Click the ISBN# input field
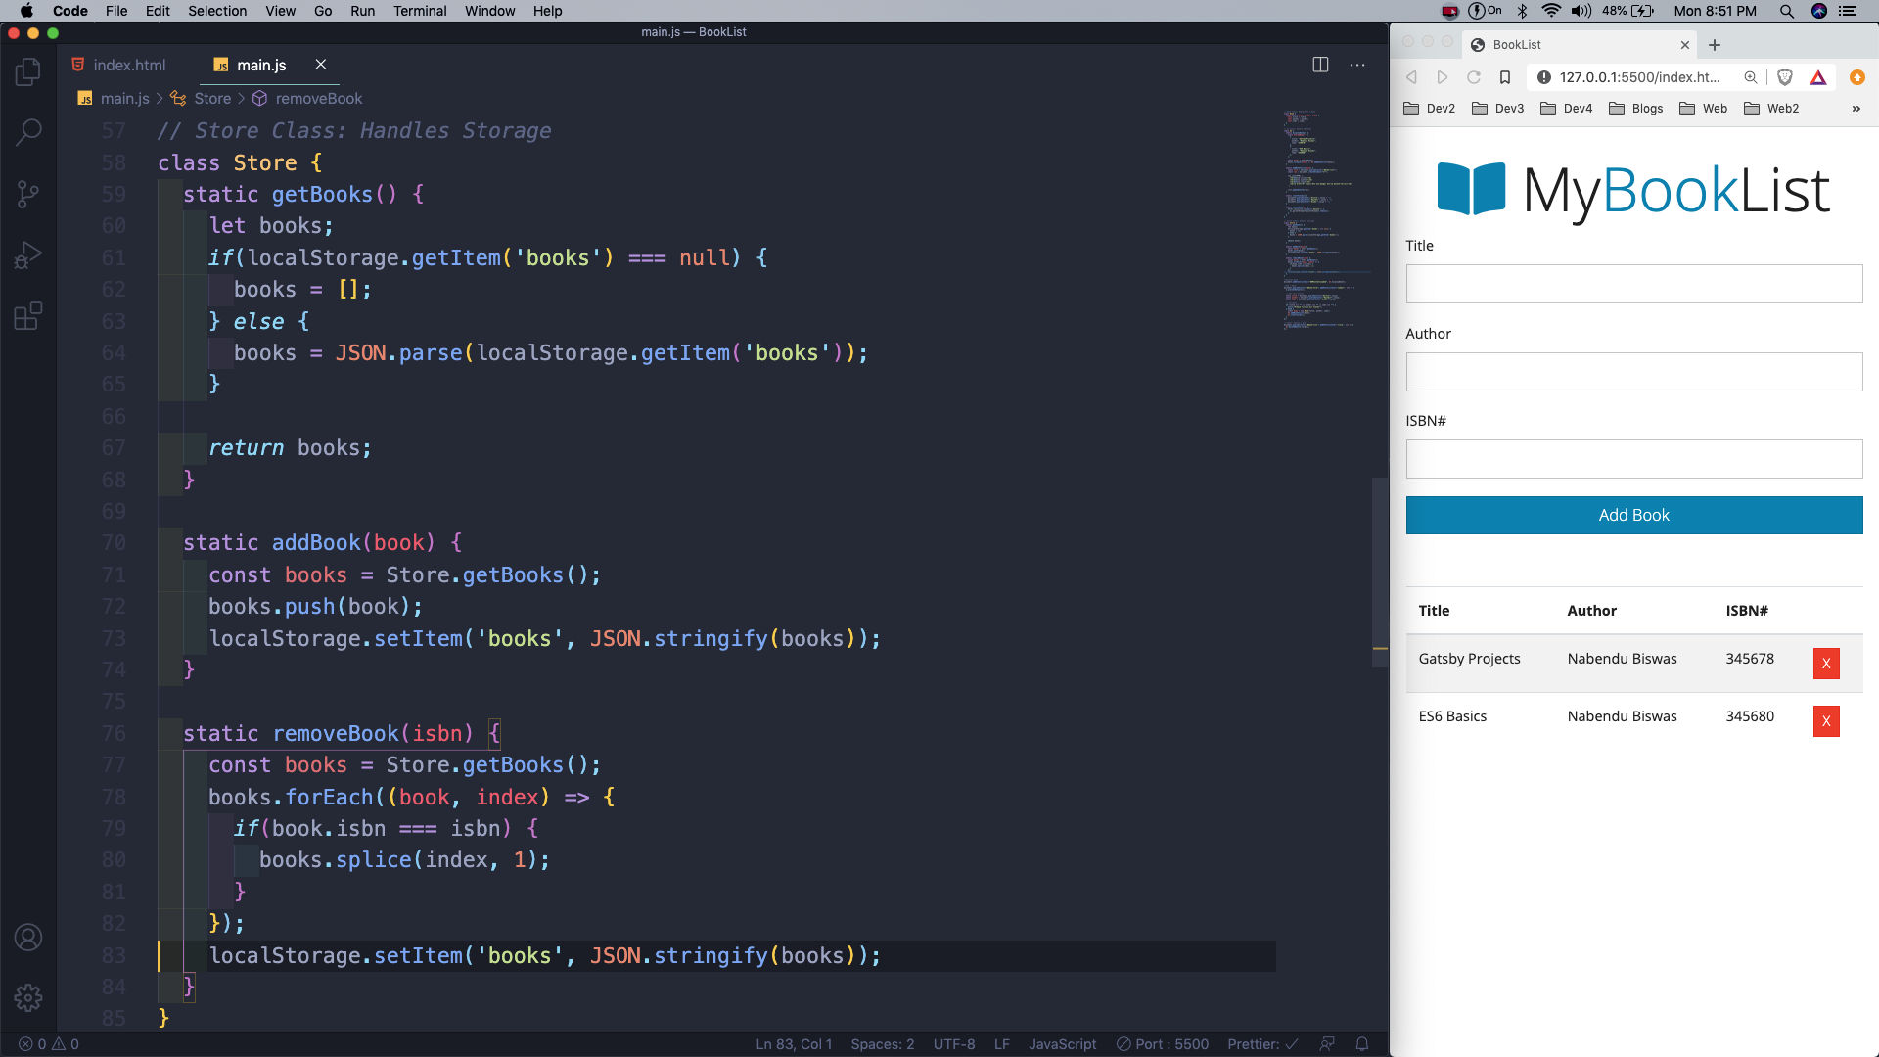 coord(1633,459)
